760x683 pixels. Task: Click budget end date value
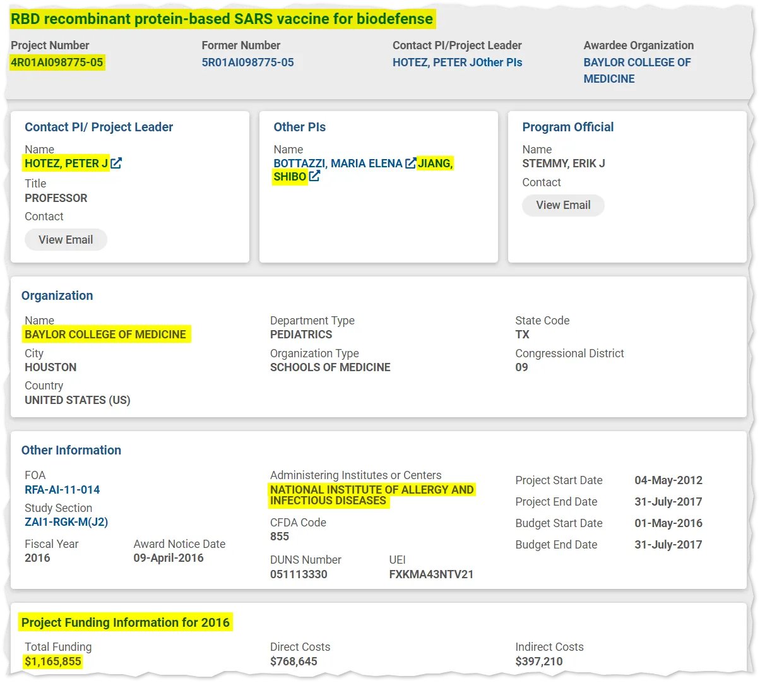[668, 545]
